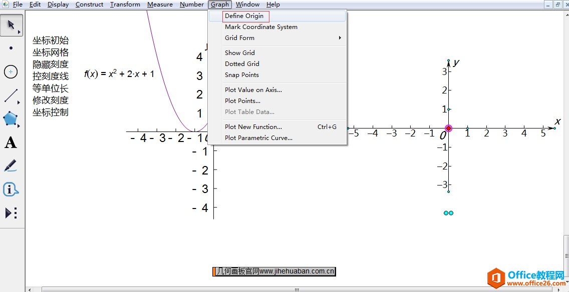Open Arrow tool flyout triangle
This screenshot has width=569, height=292.
[19, 32]
